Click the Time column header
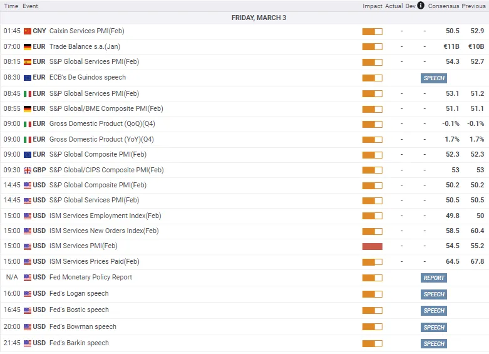This screenshot has width=489, height=354. point(11,6)
